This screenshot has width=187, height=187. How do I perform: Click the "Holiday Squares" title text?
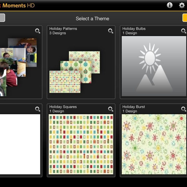63,107
